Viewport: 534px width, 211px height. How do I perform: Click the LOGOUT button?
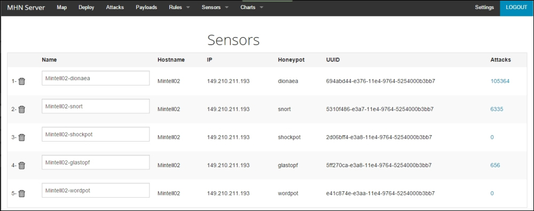516,7
